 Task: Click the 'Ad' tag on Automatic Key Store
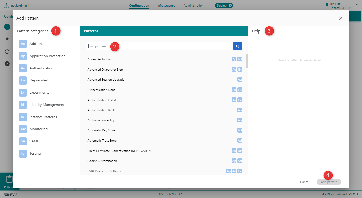click(x=240, y=130)
